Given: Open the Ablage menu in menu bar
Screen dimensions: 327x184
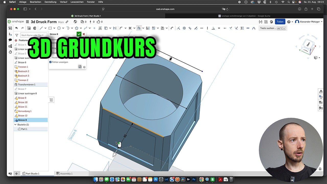Looking at the screenshot, I should click(x=23, y=2).
